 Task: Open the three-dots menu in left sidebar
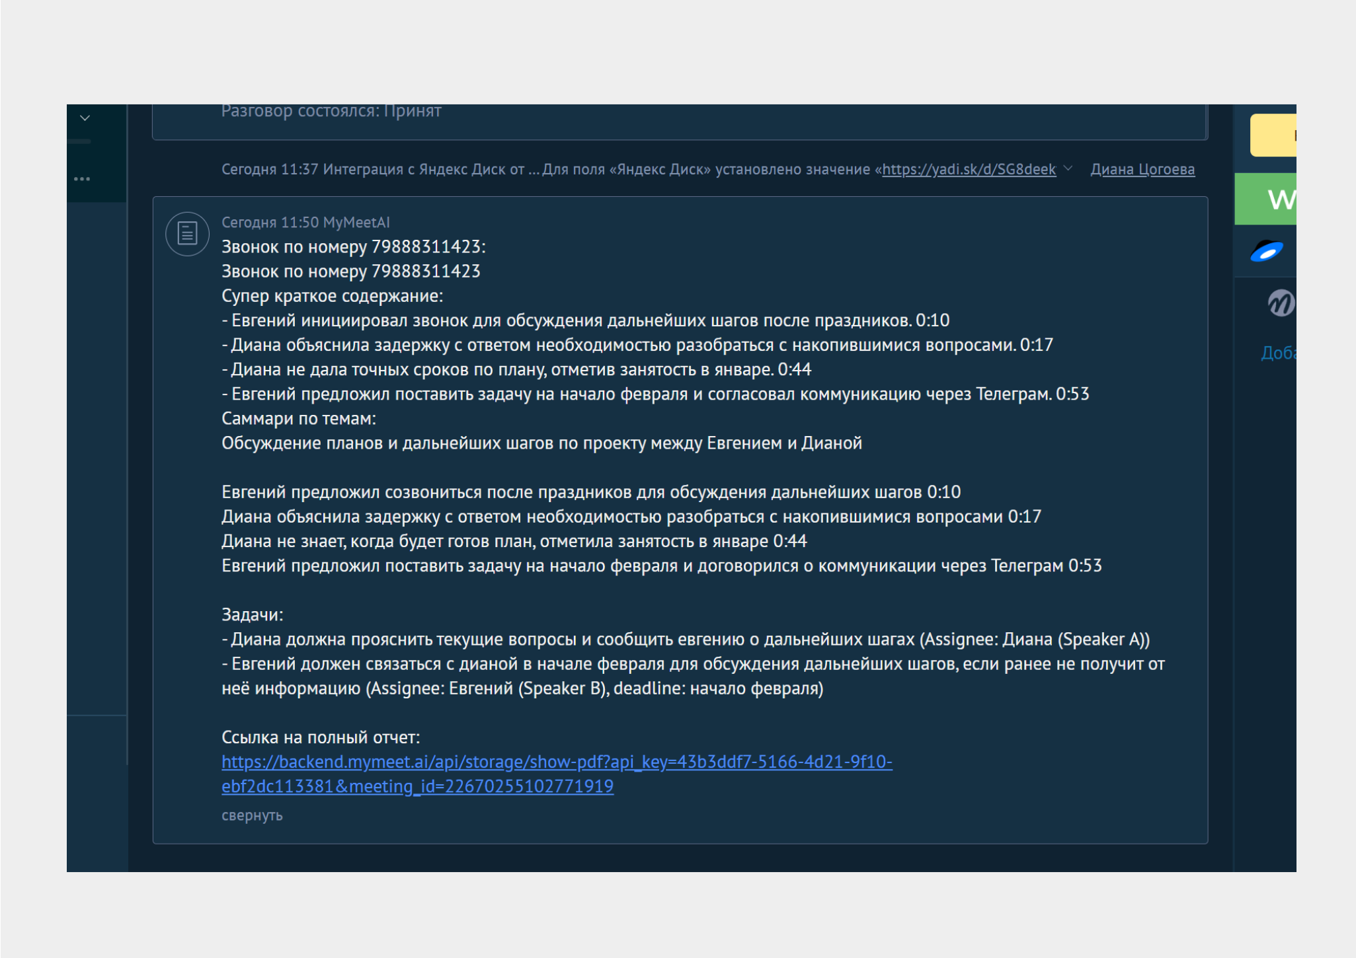coord(82,179)
